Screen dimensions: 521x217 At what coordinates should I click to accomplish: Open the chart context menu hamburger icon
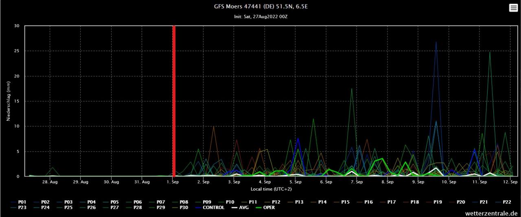pyautogui.click(x=513, y=8)
